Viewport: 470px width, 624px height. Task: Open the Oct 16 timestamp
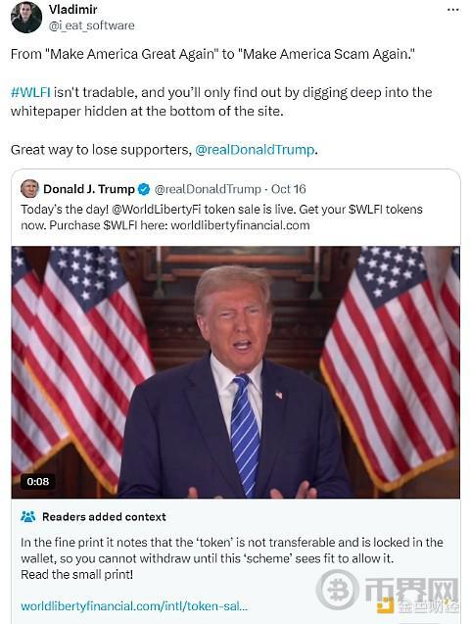pyautogui.click(x=288, y=189)
